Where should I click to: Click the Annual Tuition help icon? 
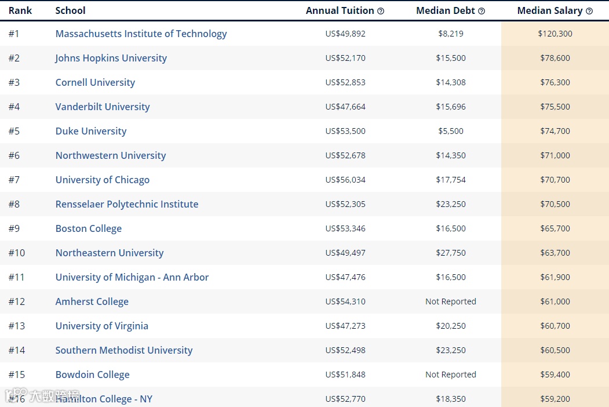[x=381, y=11]
